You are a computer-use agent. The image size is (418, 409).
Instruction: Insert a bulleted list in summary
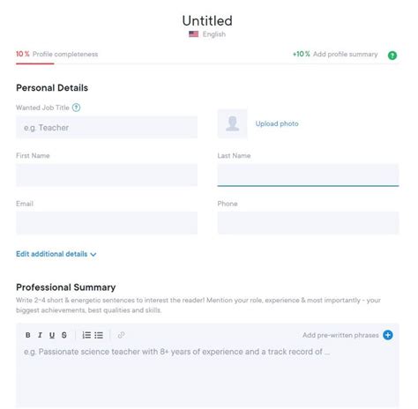[x=99, y=335]
